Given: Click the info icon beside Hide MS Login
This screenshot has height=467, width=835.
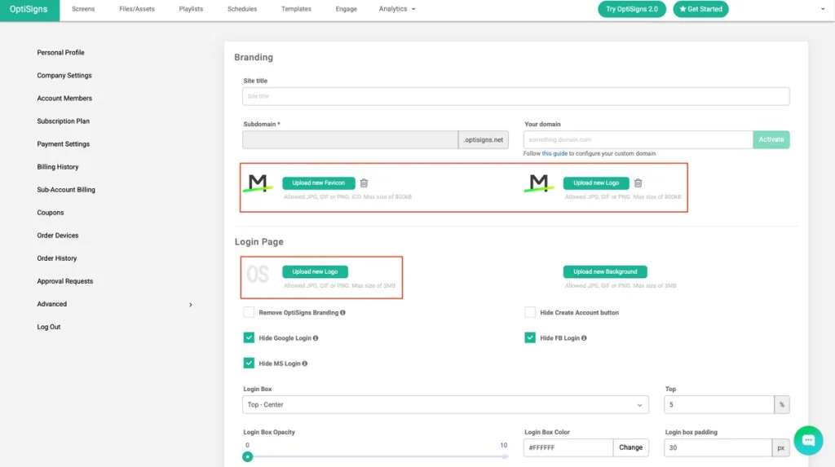Looking at the screenshot, I should (x=304, y=363).
